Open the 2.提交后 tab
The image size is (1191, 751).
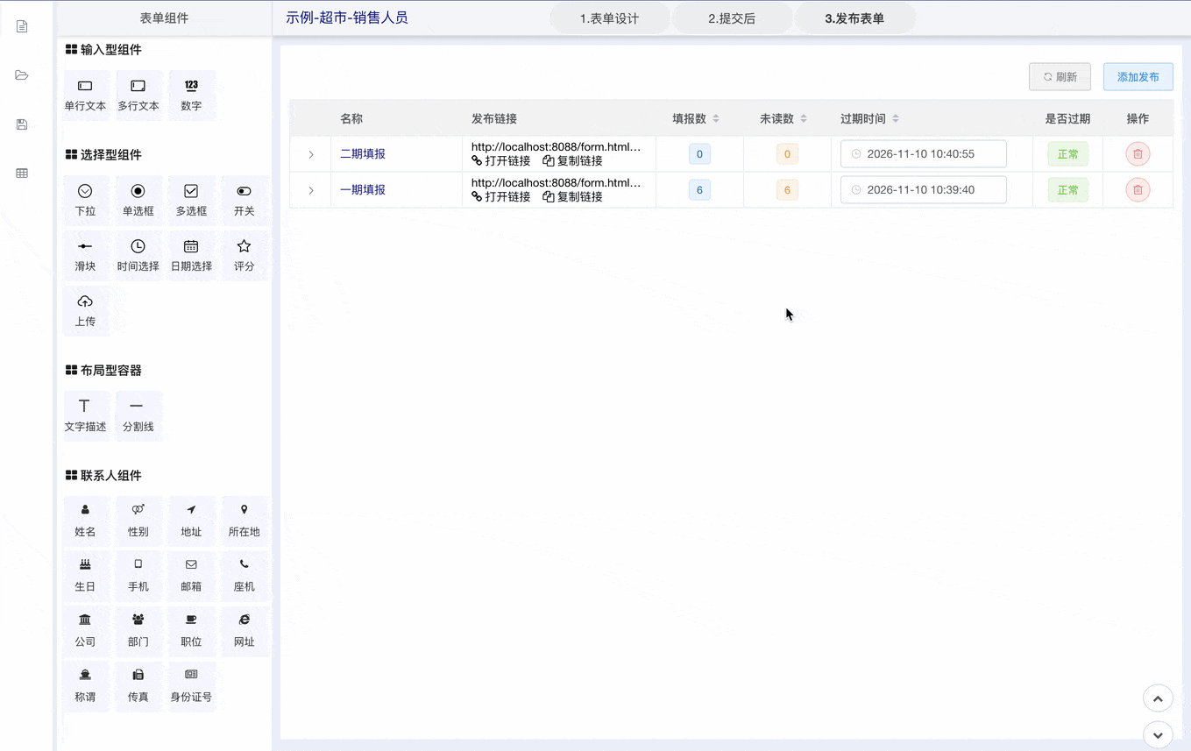coord(732,18)
